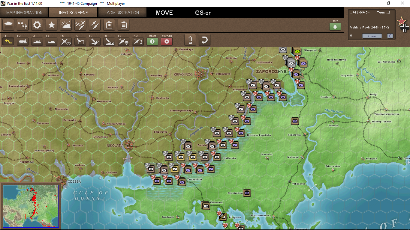The width and height of the screenshot is (410, 230).
Task: Select F7 bomb airfield mode
Action: [95, 42]
